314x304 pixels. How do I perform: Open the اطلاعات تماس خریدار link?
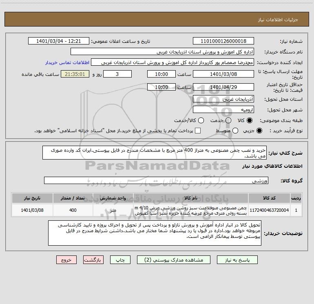[x=67, y=62]
